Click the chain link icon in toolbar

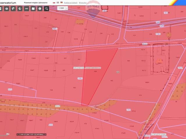(x=26, y=9)
